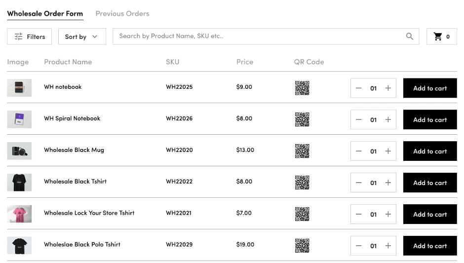Add Wholesale Lock Your Store Tshirt to cart
Image resolution: width=464 pixels, height=263 pixels.
(x=430, y=214)
